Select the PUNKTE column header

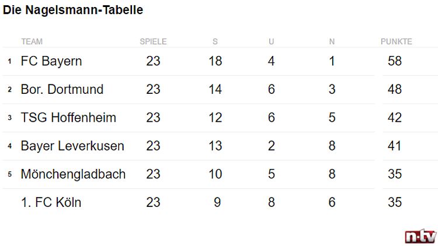[x=397, y=41]
